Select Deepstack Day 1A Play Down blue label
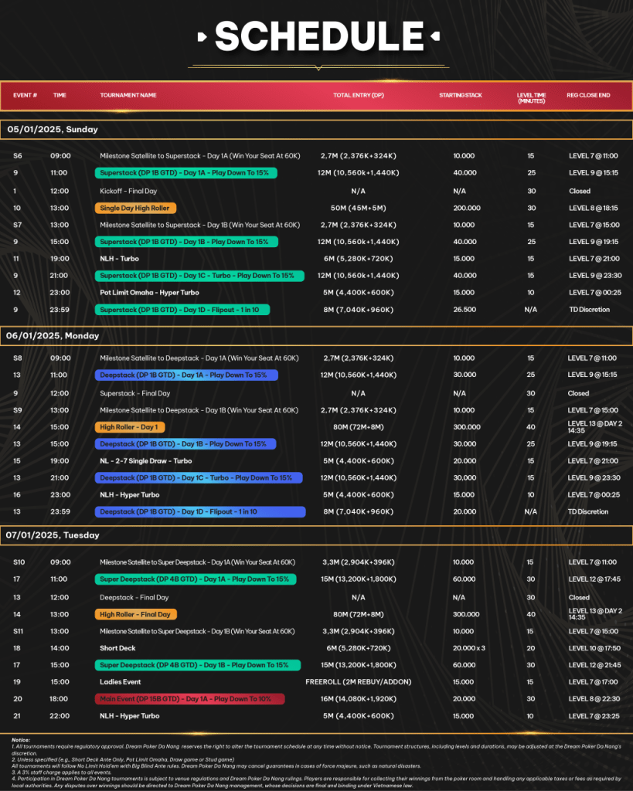633x791 pixels. coord(186,375)
